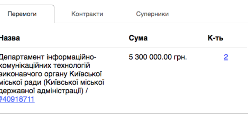Follow the count link "2"
This screenshot has width=248, height=124.
pyautogui.click(x=226, y=57)
